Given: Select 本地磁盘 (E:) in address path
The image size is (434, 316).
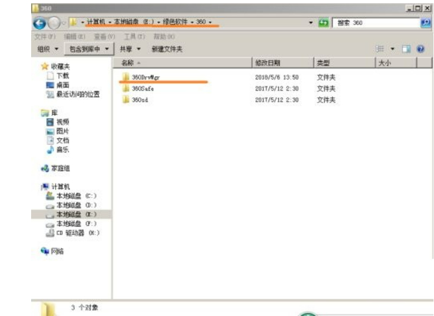Looking at the screenshot, I should 134,21.
